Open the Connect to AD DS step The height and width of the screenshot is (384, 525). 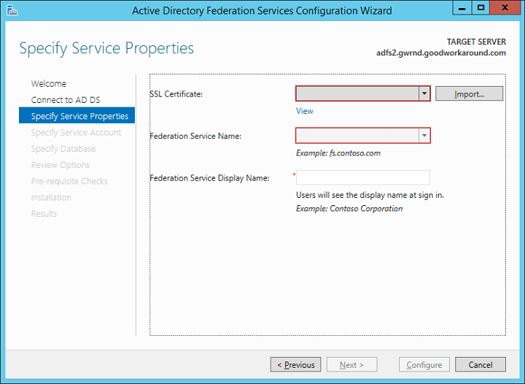pyautogui.click(x=66, y=100)
